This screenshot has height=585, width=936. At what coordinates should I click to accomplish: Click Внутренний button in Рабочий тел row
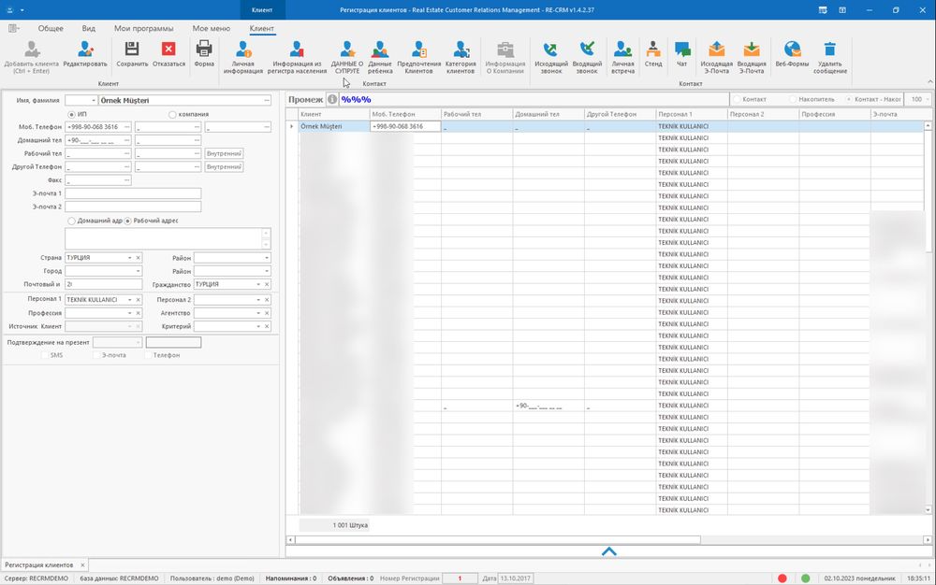[224, 153]
